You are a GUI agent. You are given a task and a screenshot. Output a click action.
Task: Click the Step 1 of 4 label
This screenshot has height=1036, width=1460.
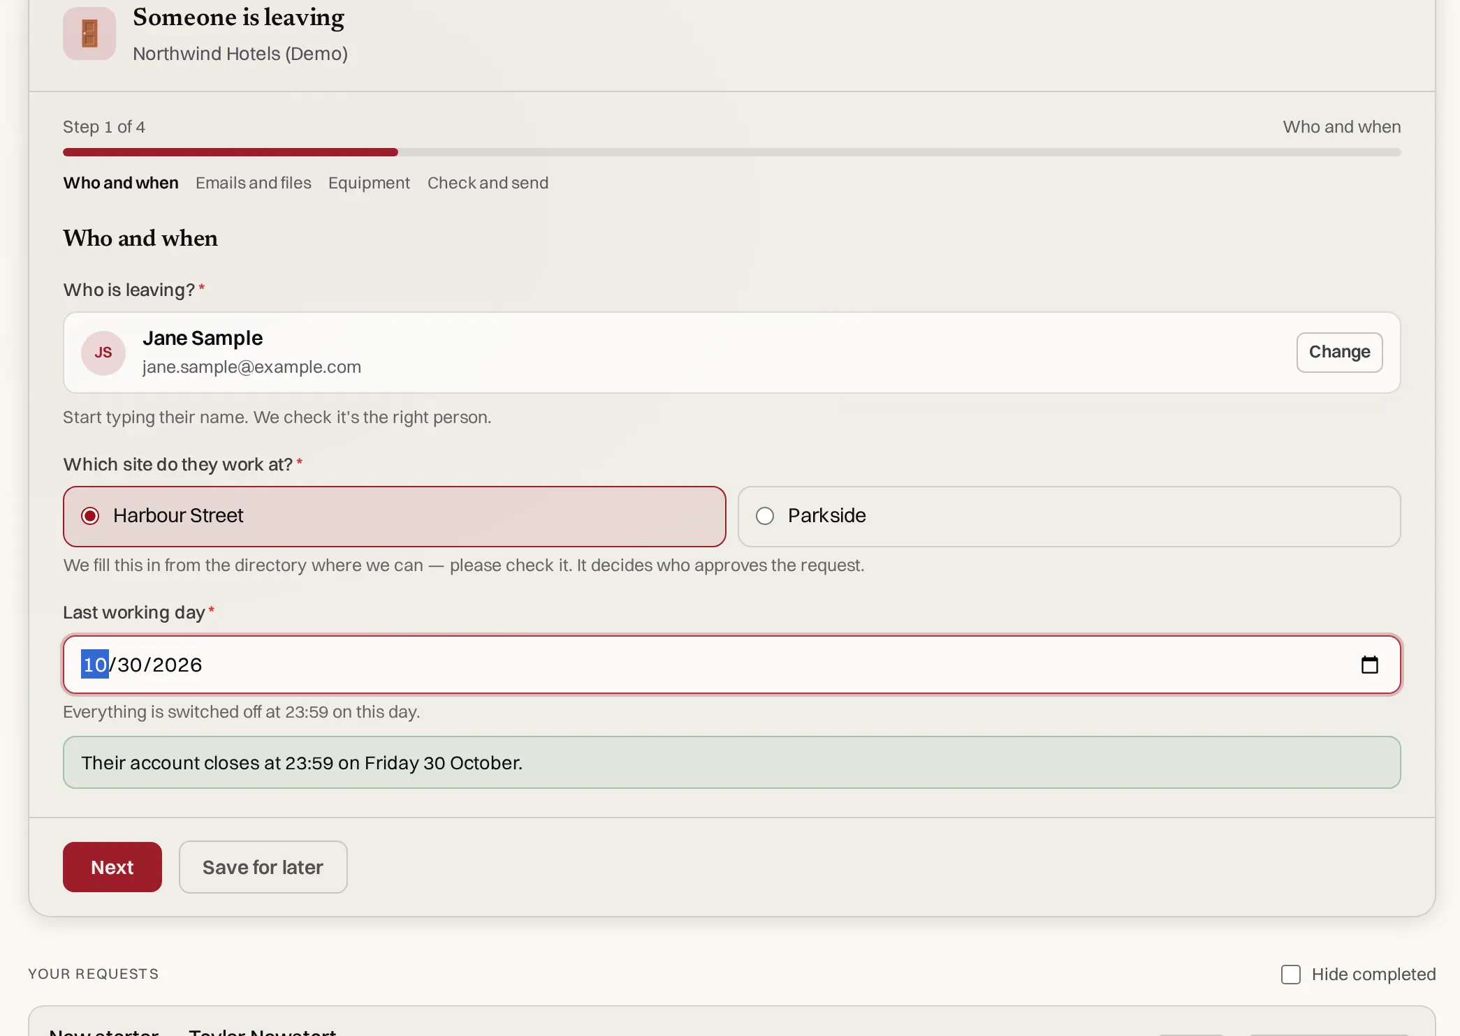(x=104, y=127)
